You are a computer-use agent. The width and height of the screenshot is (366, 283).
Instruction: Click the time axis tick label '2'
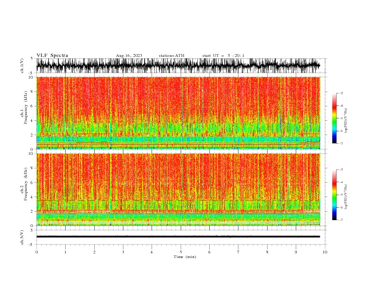(94, 252)
